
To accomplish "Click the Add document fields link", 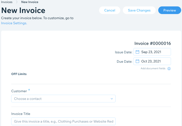I will (x=153, y=68).
